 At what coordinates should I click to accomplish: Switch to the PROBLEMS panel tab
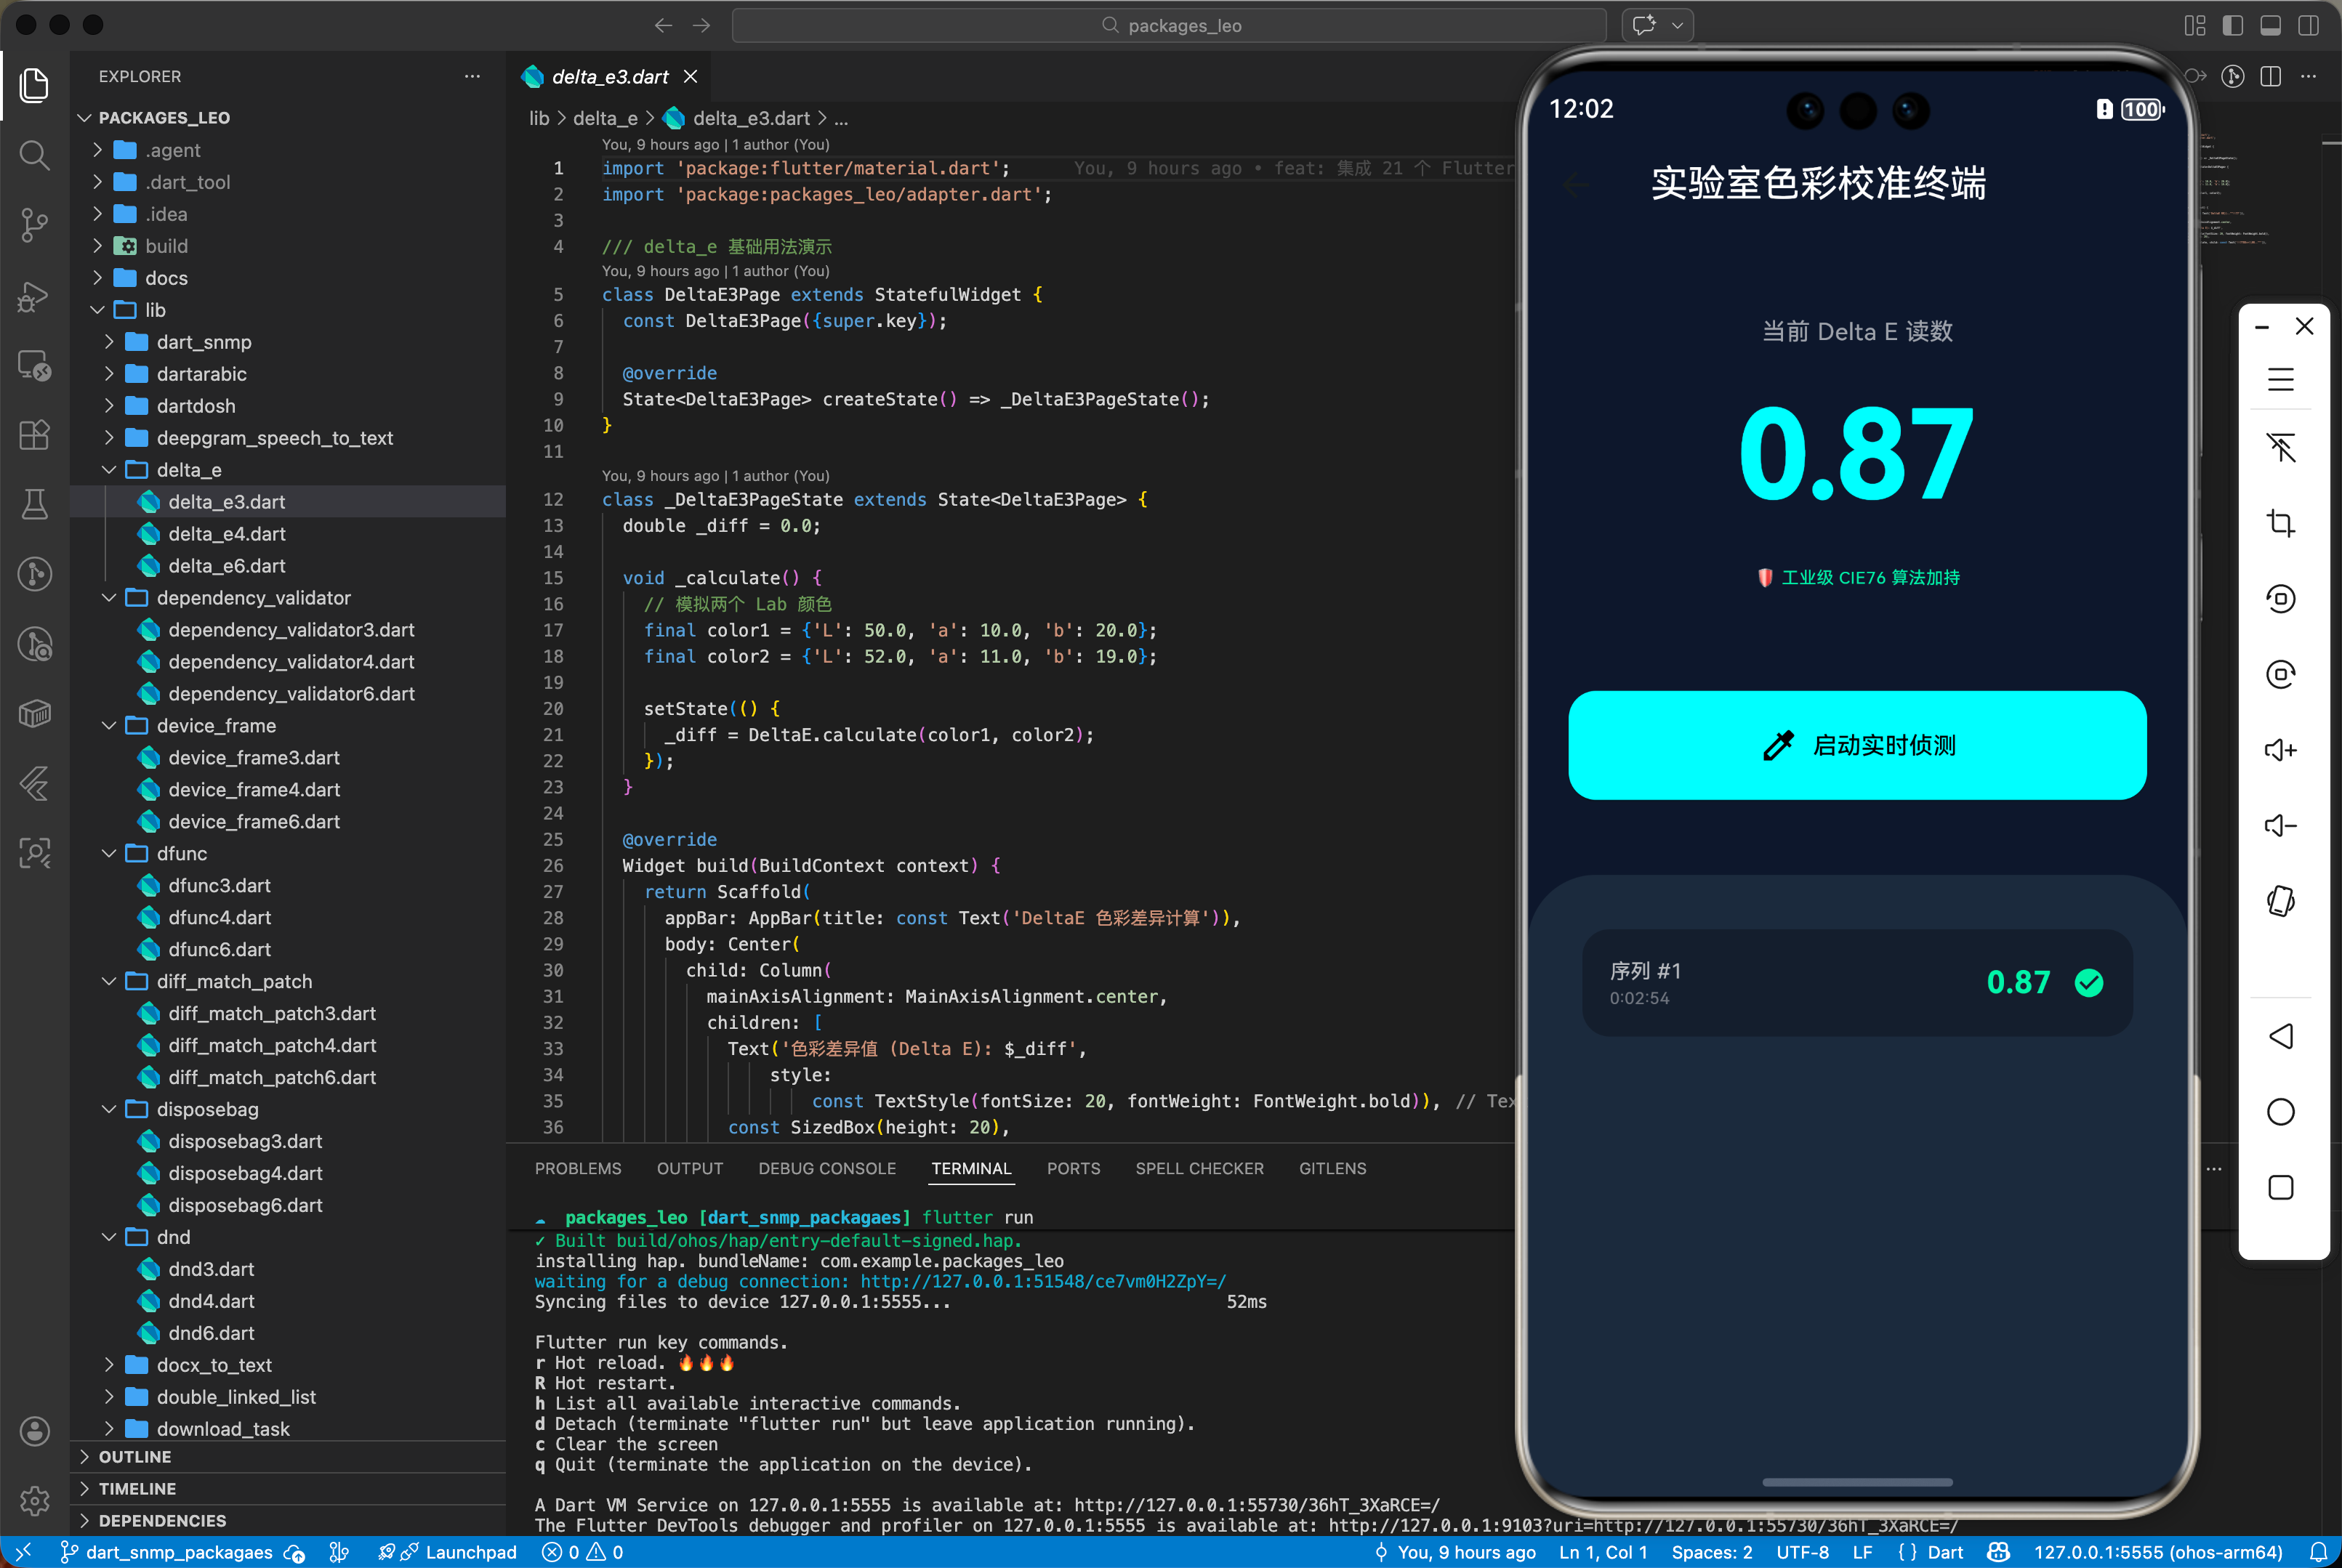click(x=577, y=1168)
